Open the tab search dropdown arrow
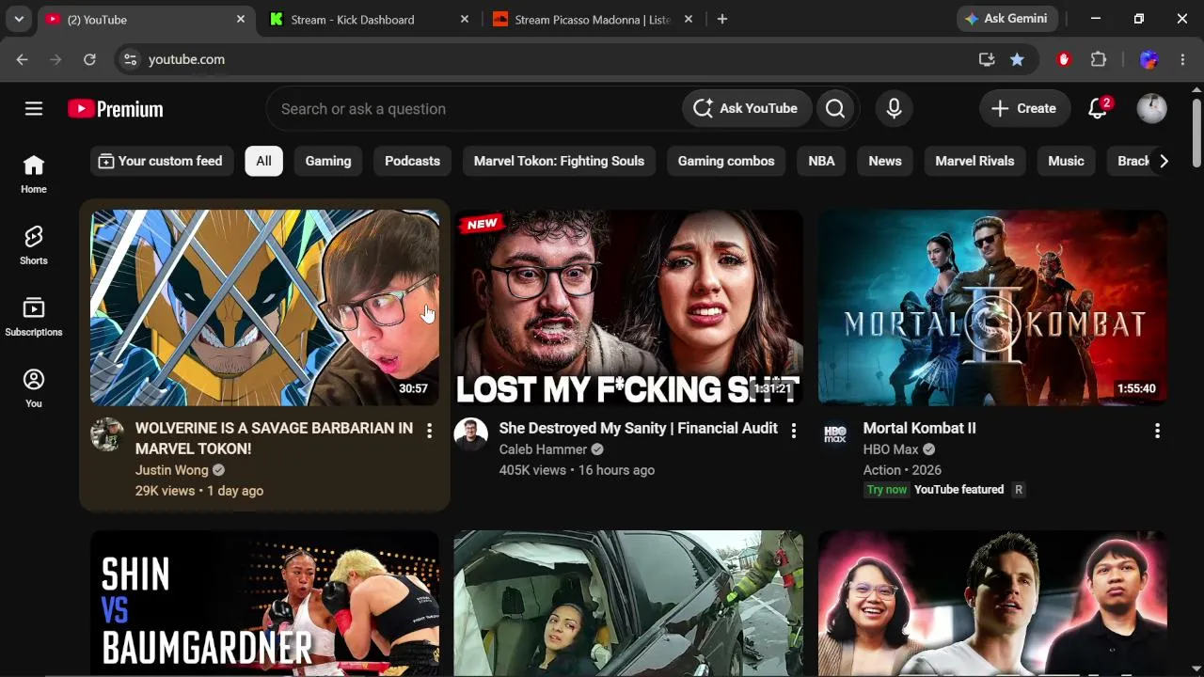Screen dimensions: 1204x677 [x=19, y=19]
